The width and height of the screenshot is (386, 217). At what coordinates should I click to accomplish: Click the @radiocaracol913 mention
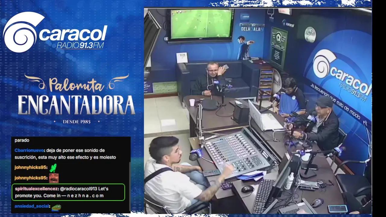79,189
